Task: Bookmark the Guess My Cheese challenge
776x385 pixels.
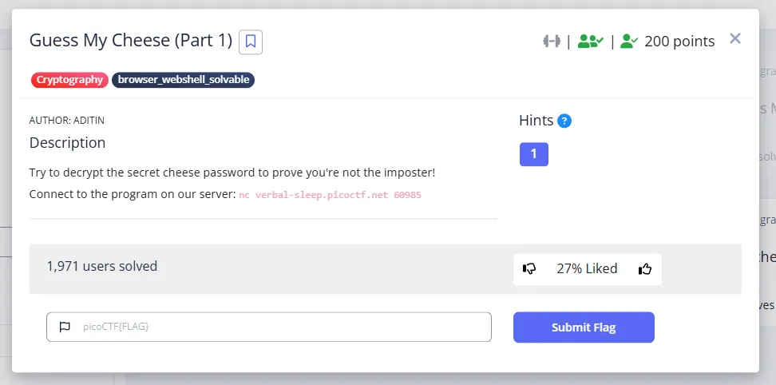Action: [x=251, y=42]
